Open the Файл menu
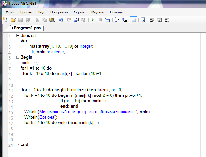The height and width of the screenshot is (157, 206). (x=10, y=12)
